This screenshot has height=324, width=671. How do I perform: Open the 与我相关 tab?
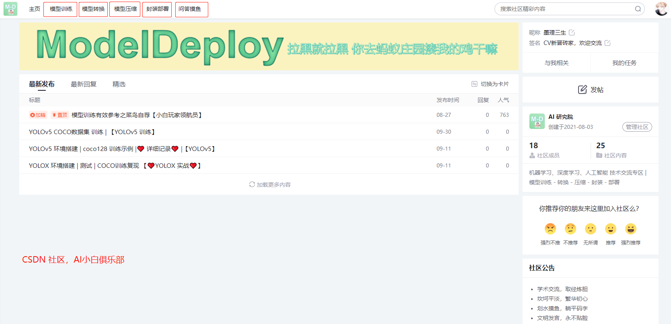tap(556, 63)
